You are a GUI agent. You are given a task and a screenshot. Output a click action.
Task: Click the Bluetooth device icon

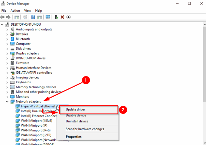[x=12, y=39]
